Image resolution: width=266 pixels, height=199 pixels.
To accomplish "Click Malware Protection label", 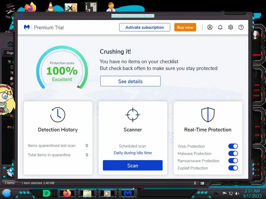I will [194, 153].
